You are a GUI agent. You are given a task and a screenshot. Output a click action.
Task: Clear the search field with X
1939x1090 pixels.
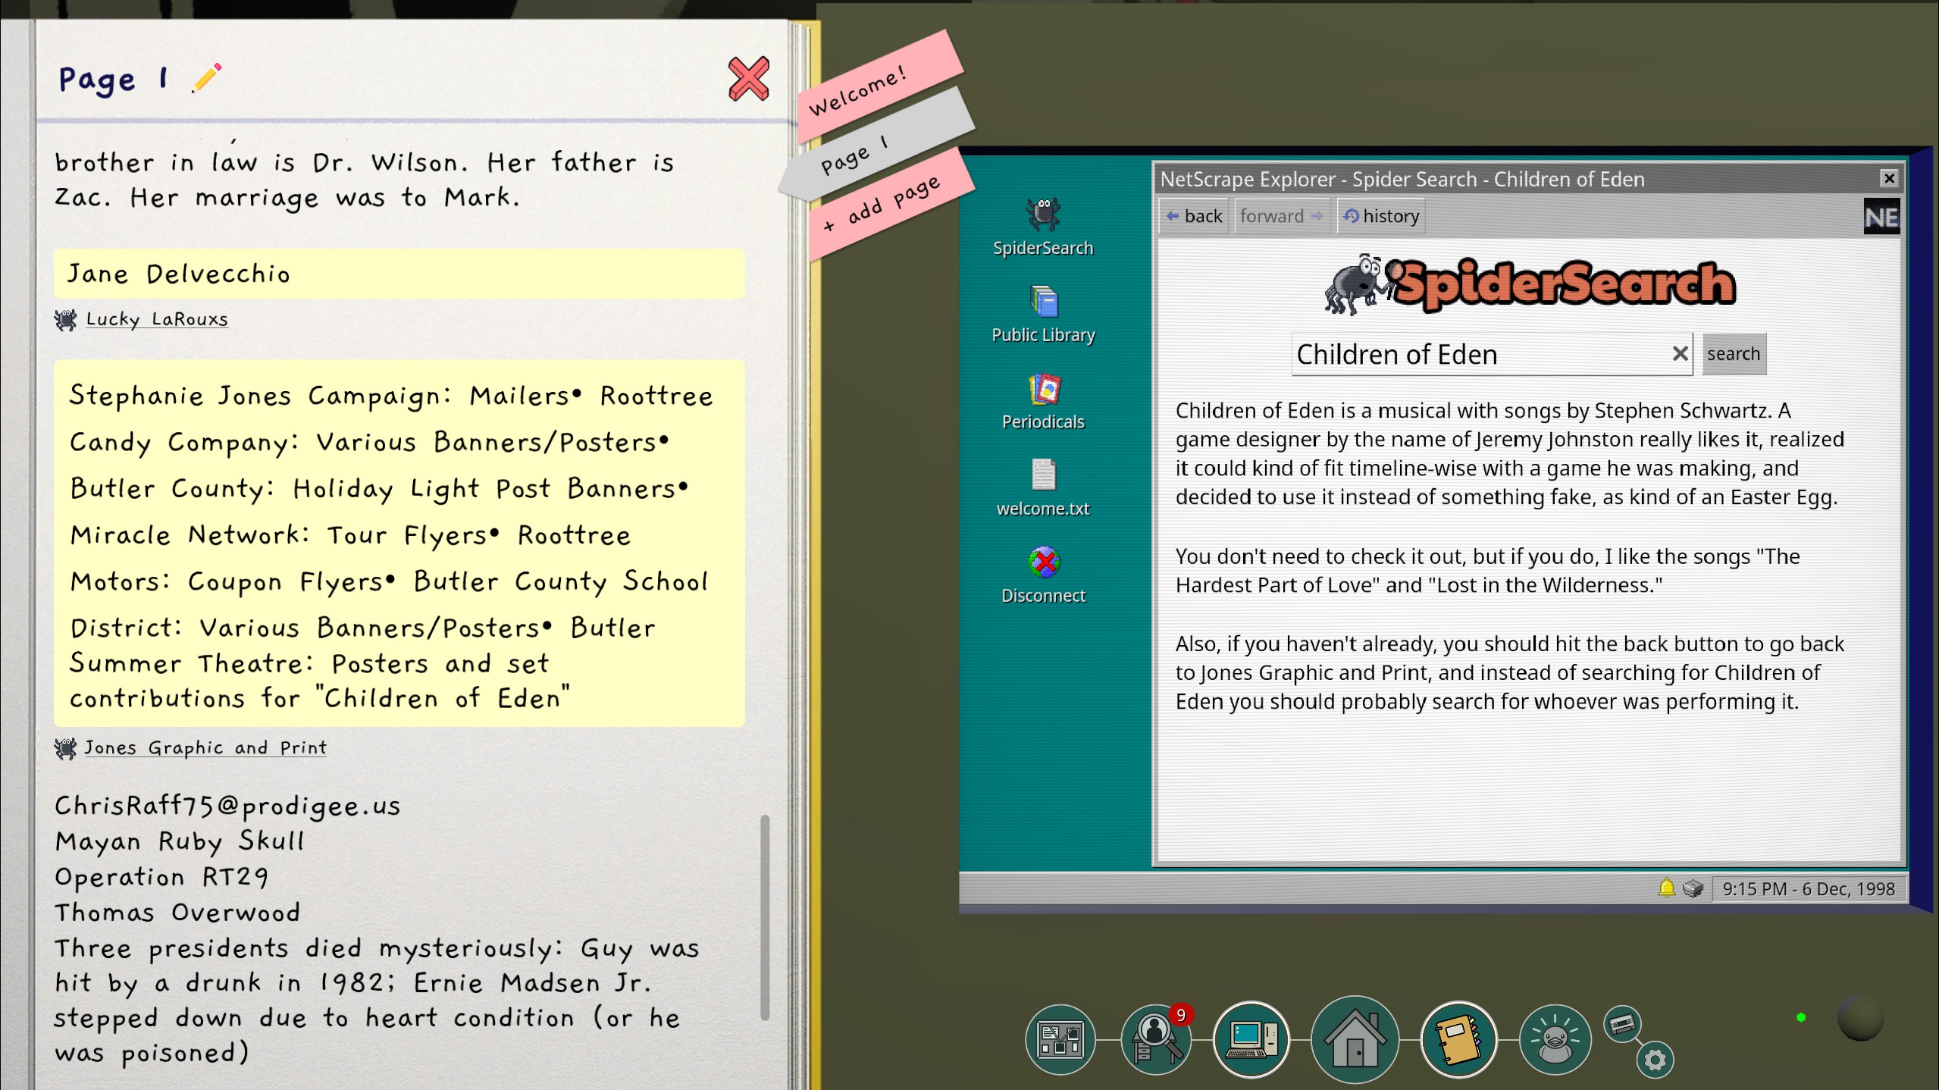(1680, 353)
